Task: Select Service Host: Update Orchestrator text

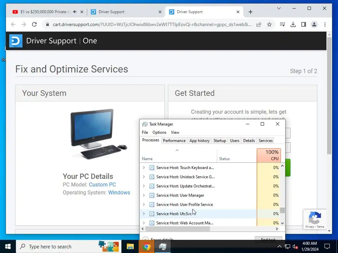Action: [x=186, y=186]
